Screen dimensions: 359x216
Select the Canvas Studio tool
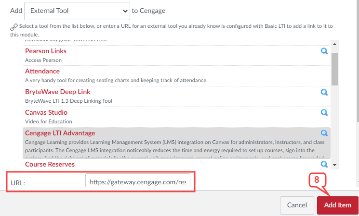pyautogui.click(x=46, y=112)
